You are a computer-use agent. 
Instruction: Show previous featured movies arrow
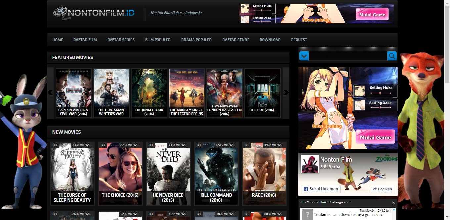(50, 93)
